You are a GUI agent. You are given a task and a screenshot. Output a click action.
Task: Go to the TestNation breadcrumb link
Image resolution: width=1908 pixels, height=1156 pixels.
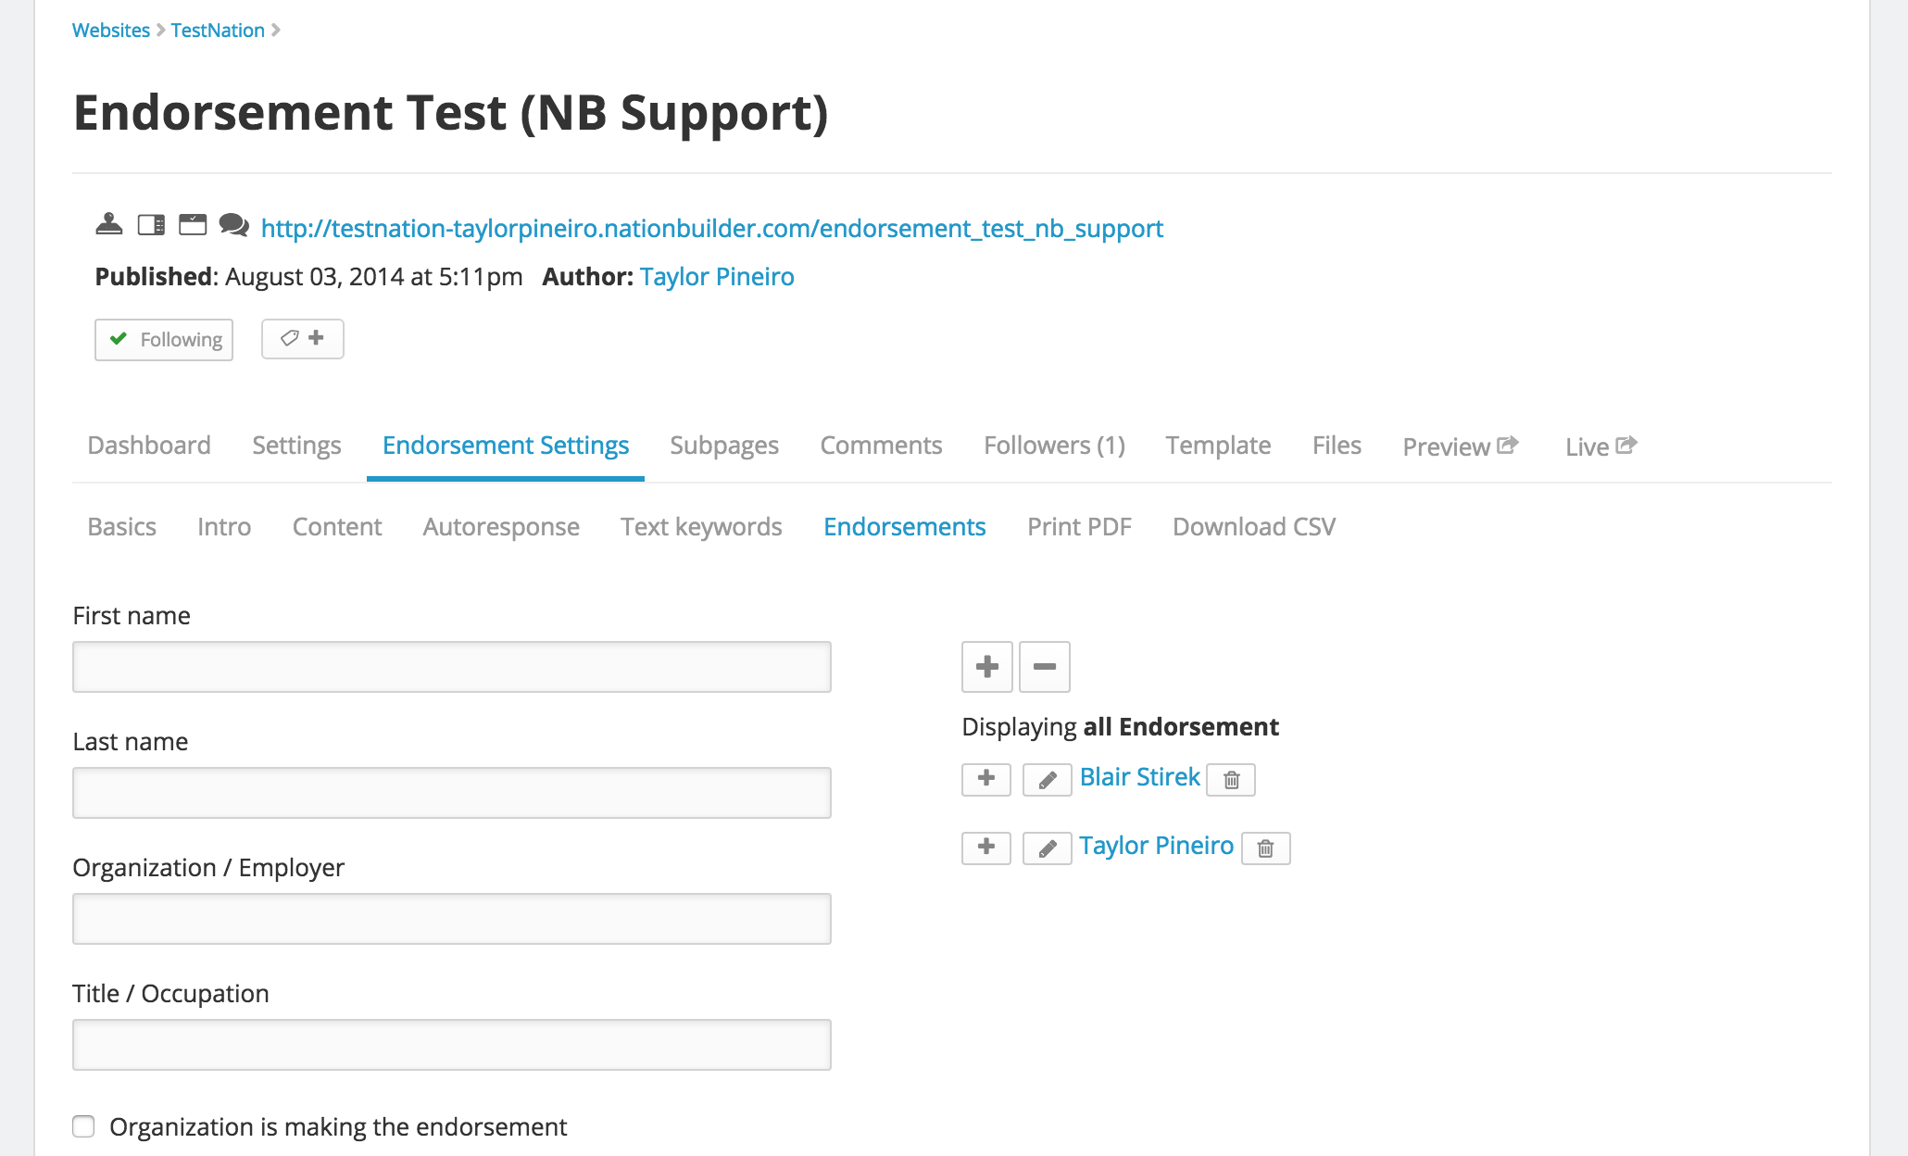[218, 31]
